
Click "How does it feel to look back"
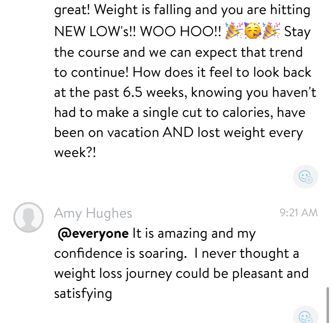point(222,73)
